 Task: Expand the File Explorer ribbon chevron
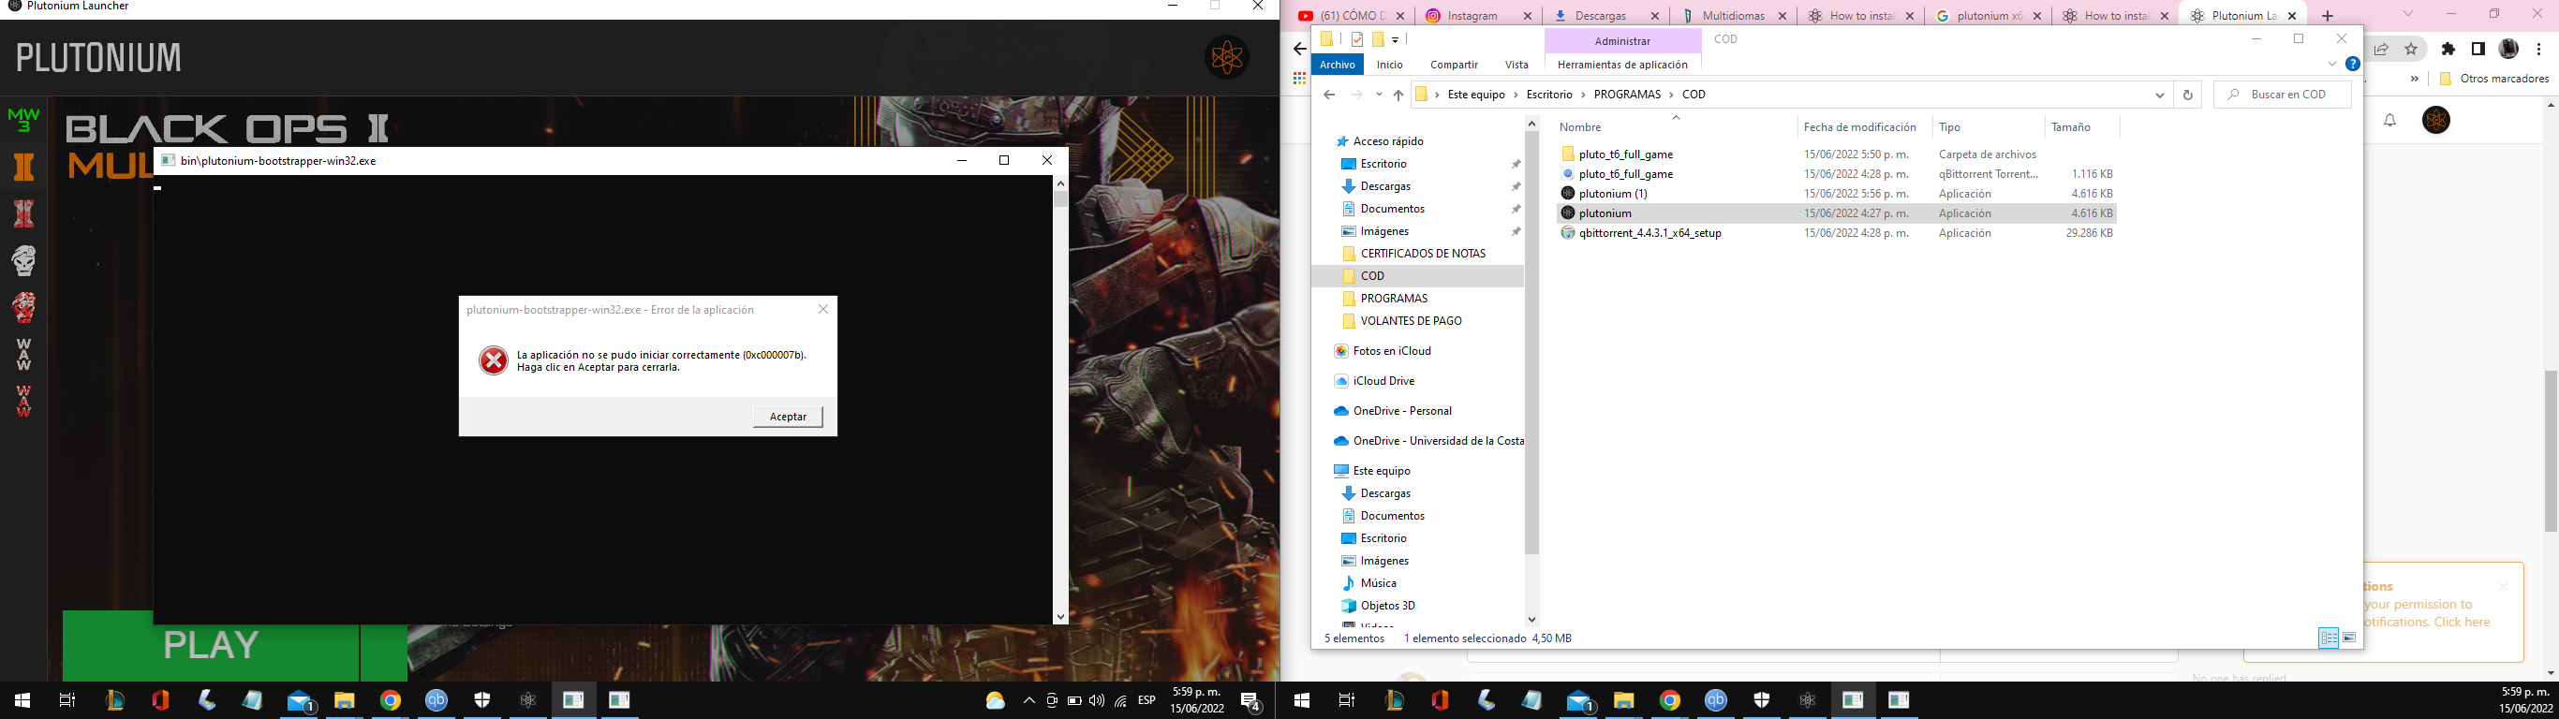tap(2332, 65)
